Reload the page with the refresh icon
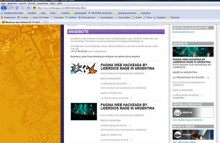The width and height of the screenshot is (220, 143). pos(17,8)
